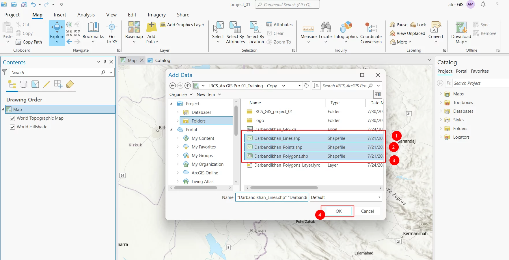Click the Measure tool icon

tap(308, 29)
